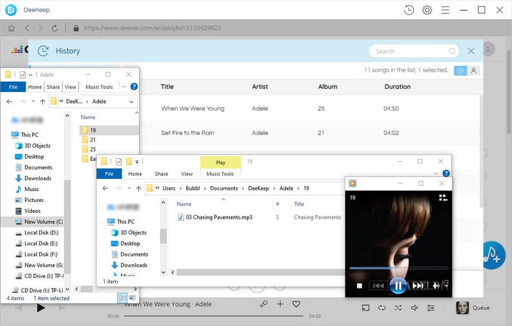Image resolution: width=512 pixels, height=326 pixels.
Task: Switch History list to artist view toggle
Action: coord(474,71)
